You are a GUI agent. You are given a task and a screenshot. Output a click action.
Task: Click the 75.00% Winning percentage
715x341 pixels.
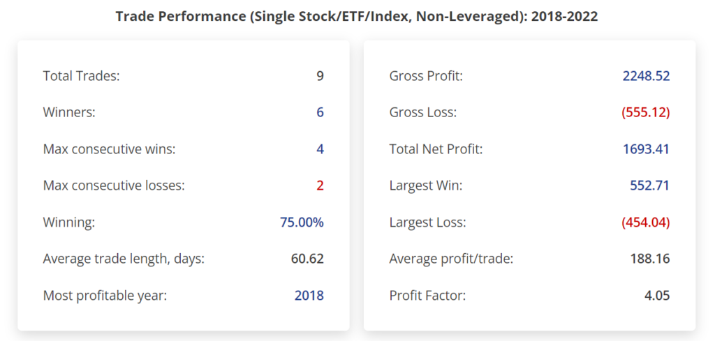302,222
